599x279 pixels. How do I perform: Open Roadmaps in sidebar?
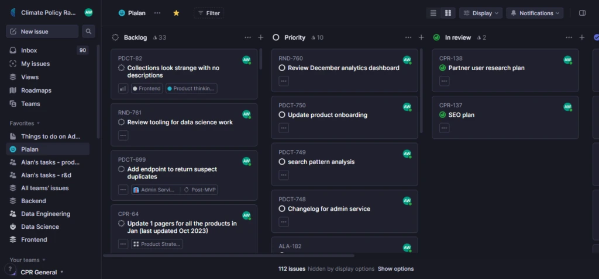point(36,90)
